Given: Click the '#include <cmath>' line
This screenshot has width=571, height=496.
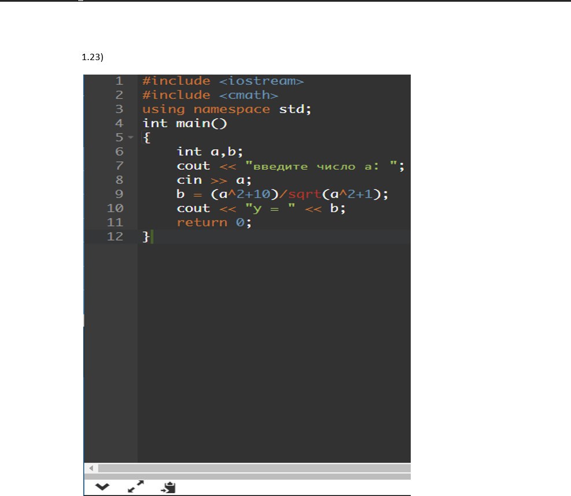Looking at the screenshot, I should tap(210, 95).
